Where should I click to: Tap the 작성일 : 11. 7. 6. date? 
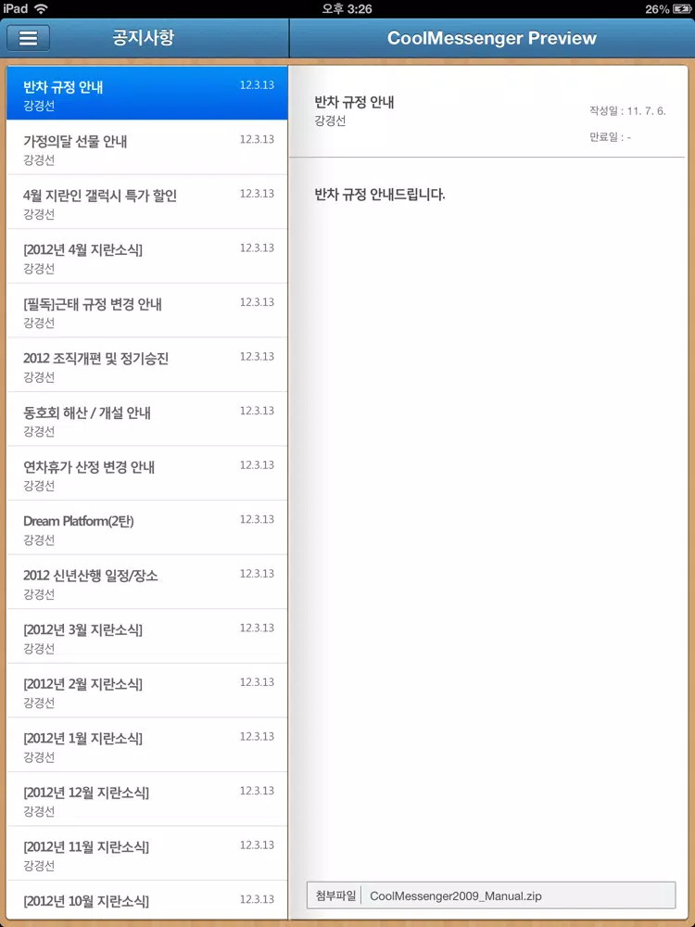point(627,110)
